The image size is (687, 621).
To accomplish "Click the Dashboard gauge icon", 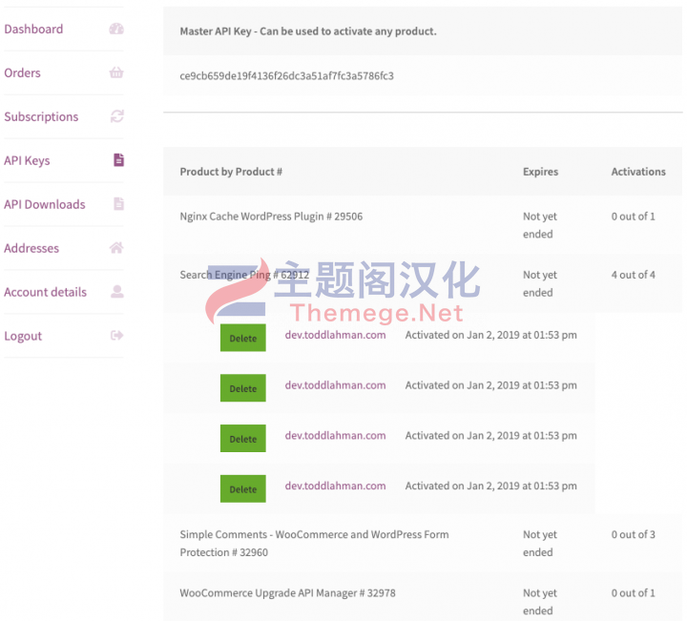I will point(116,29).
